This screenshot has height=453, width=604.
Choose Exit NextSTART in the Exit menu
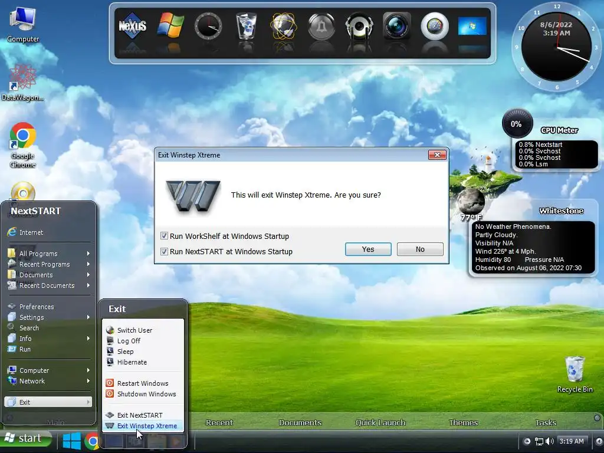[x=143, y=415]
